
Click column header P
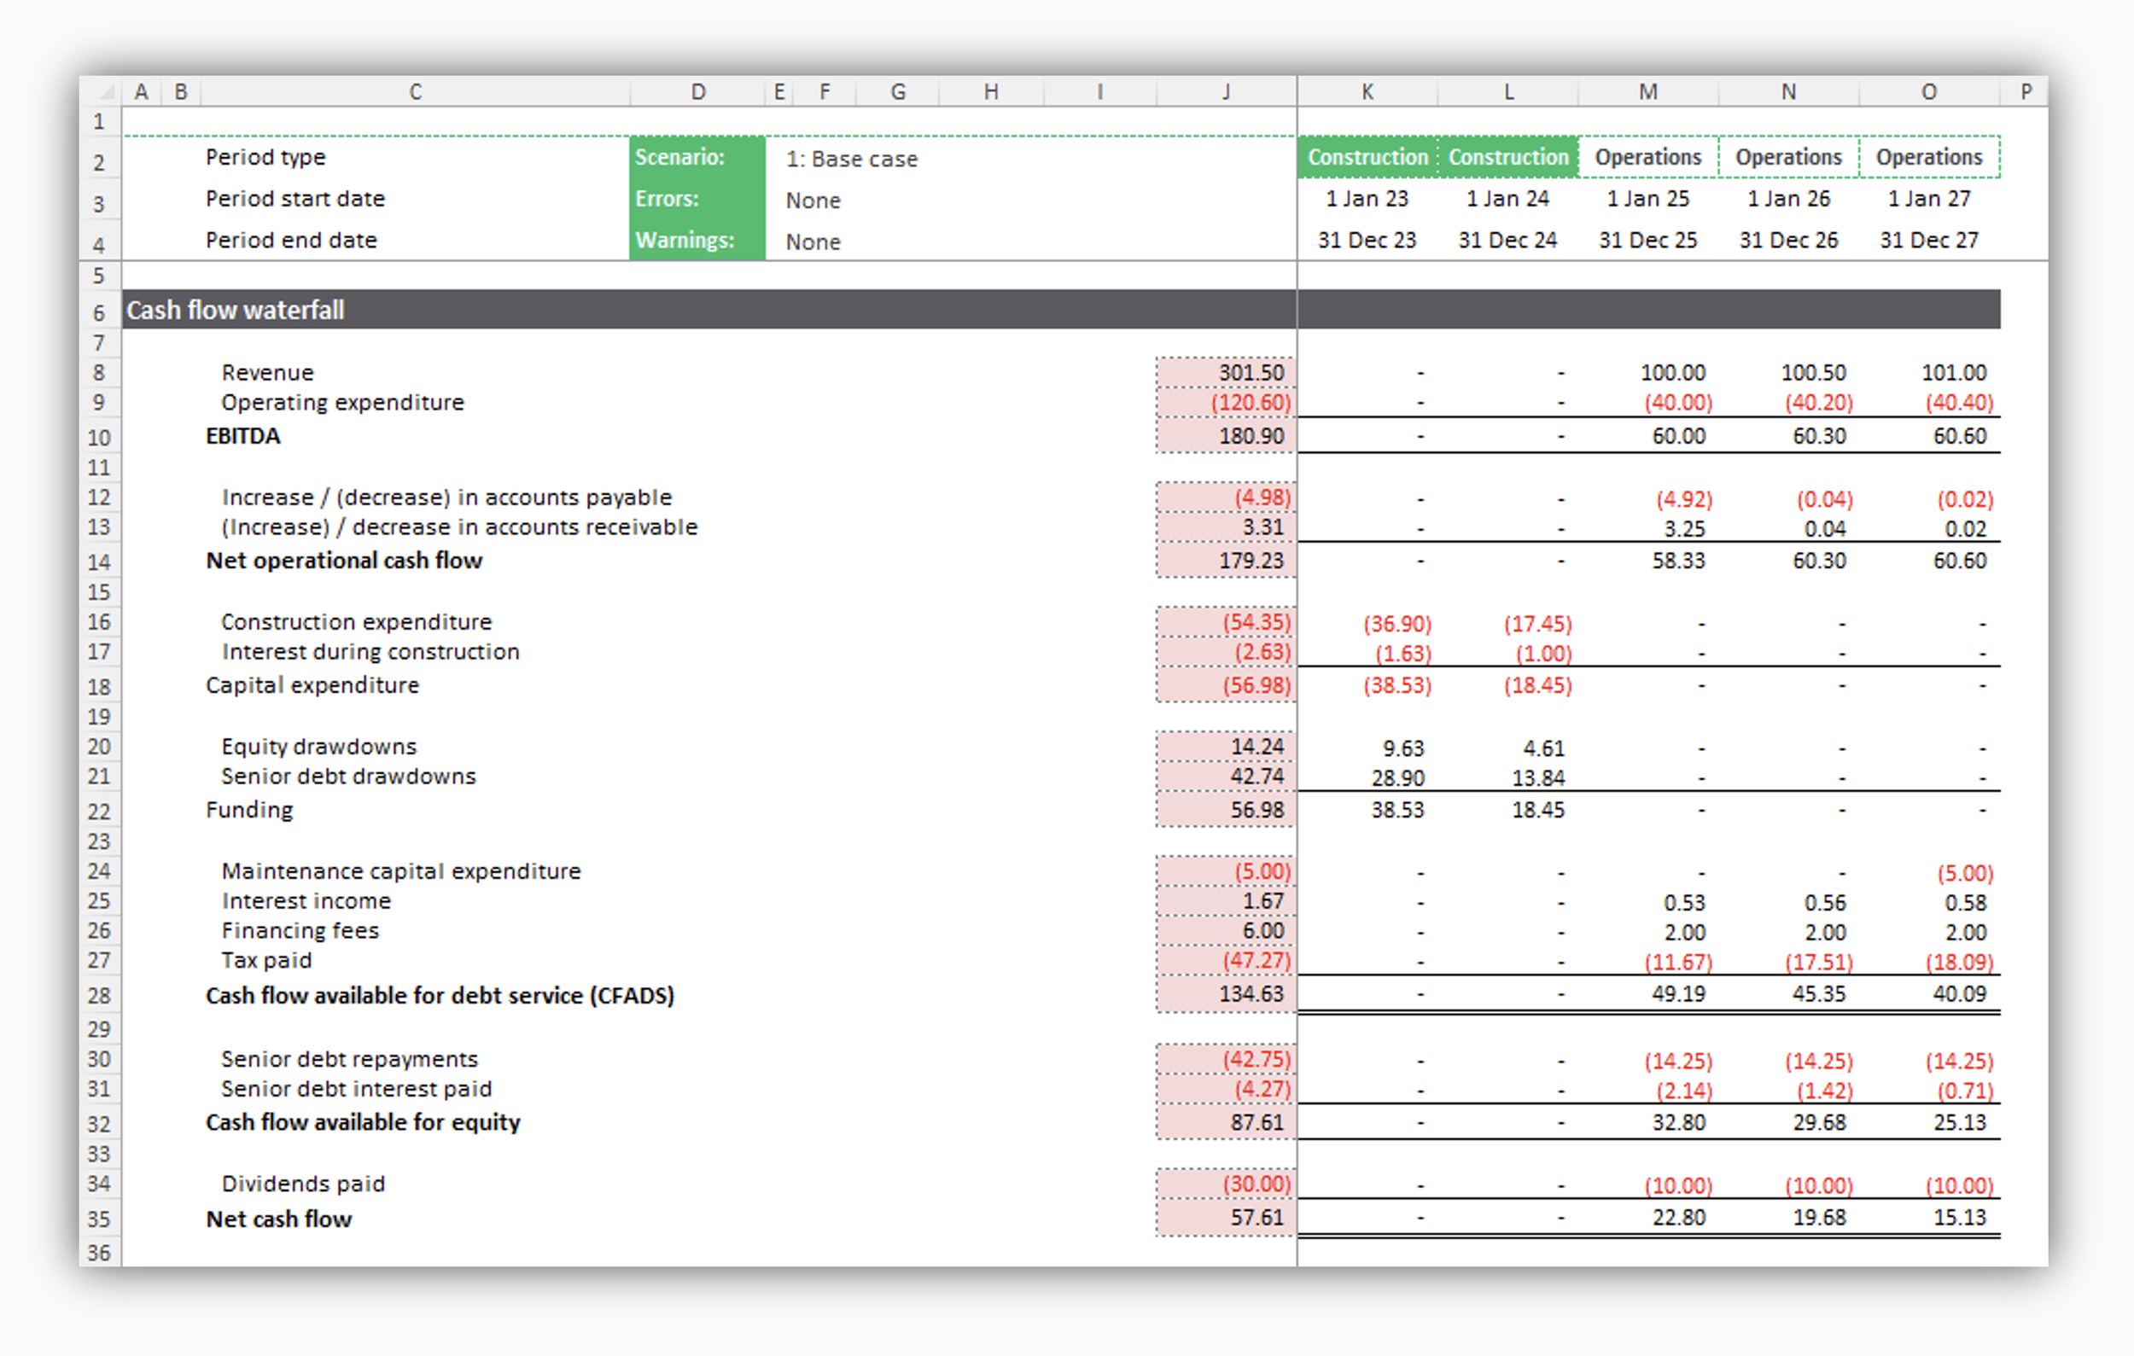(2025, 91)
